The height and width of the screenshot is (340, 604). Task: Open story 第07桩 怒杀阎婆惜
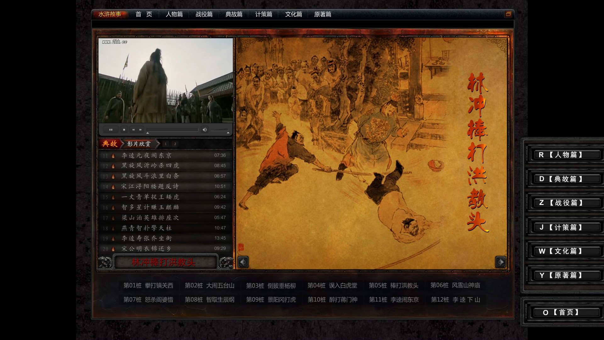pyautogui.click(x=148, y=300)
